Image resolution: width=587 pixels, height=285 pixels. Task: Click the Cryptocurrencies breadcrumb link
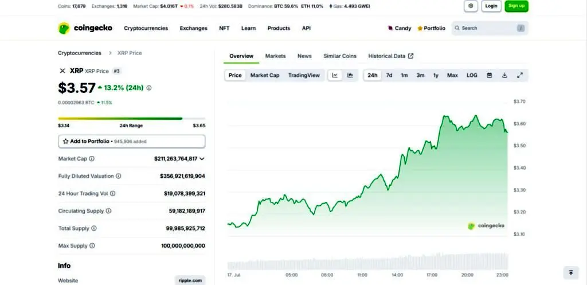pos(79,53)
